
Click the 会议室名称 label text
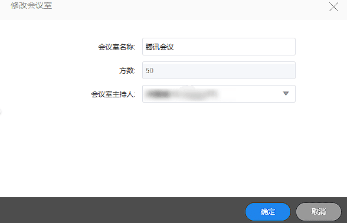coord(117,47)
